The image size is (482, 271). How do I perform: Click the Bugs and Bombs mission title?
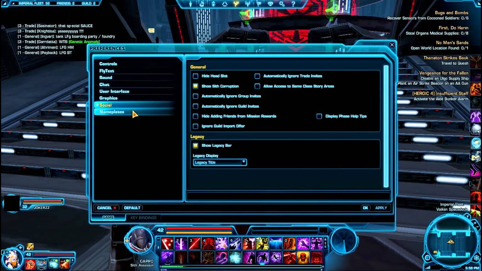451,13
